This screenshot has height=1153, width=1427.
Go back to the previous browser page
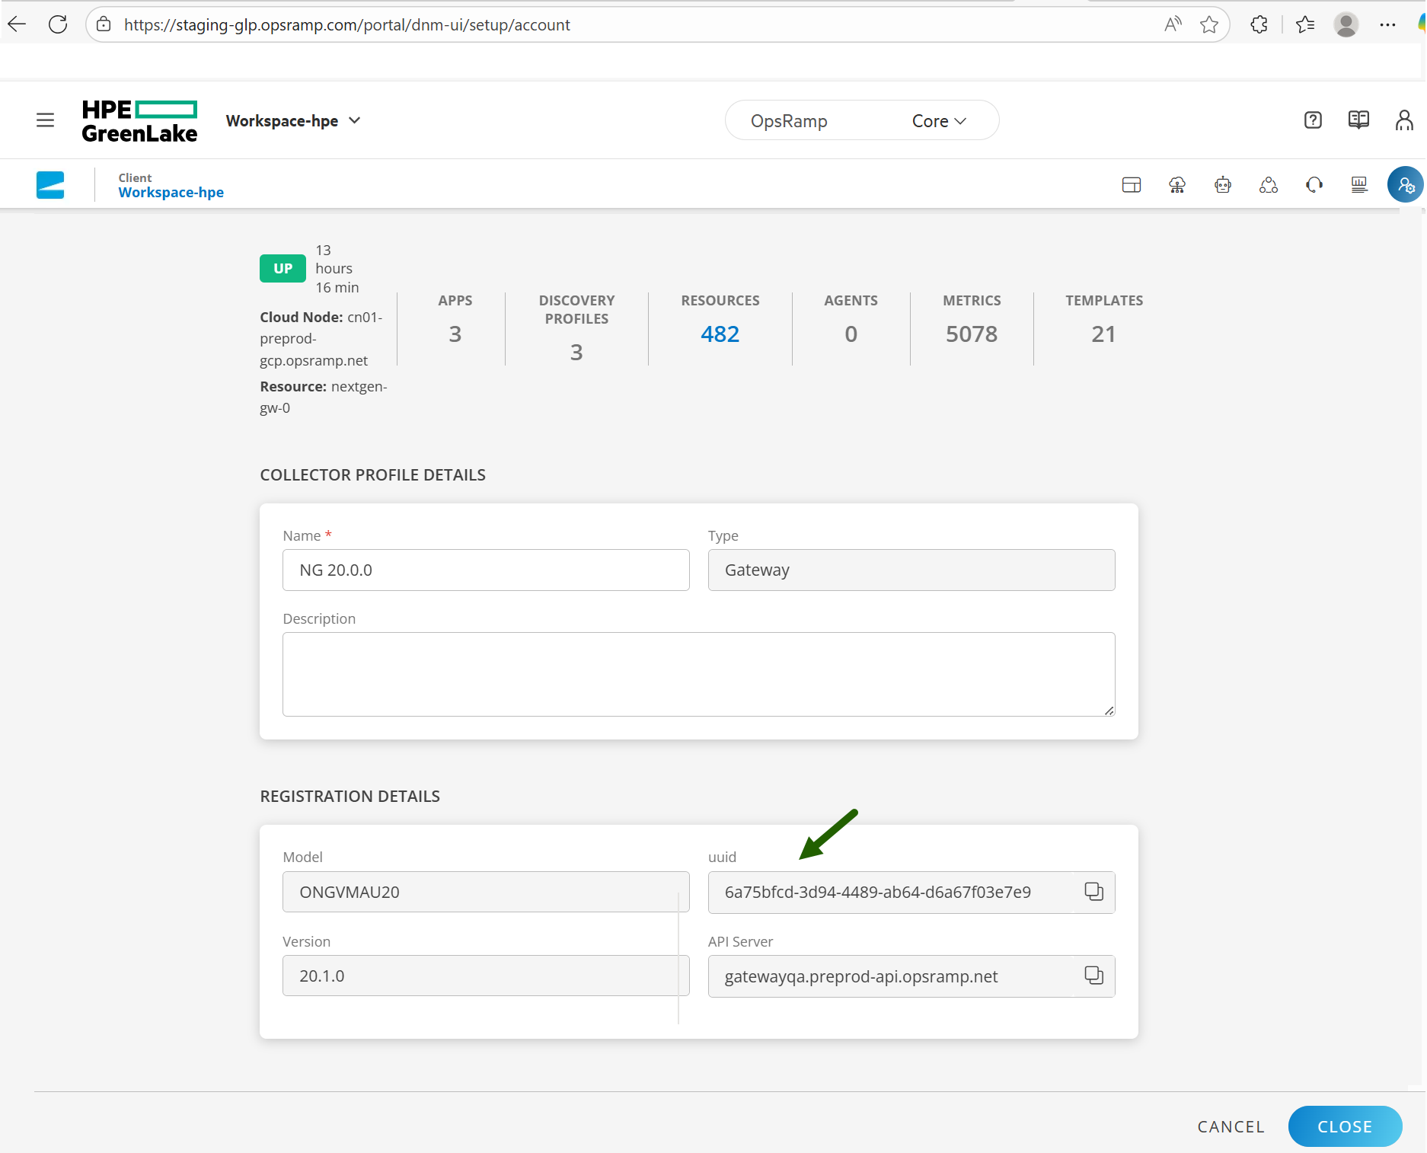click(x=17, y=24)
